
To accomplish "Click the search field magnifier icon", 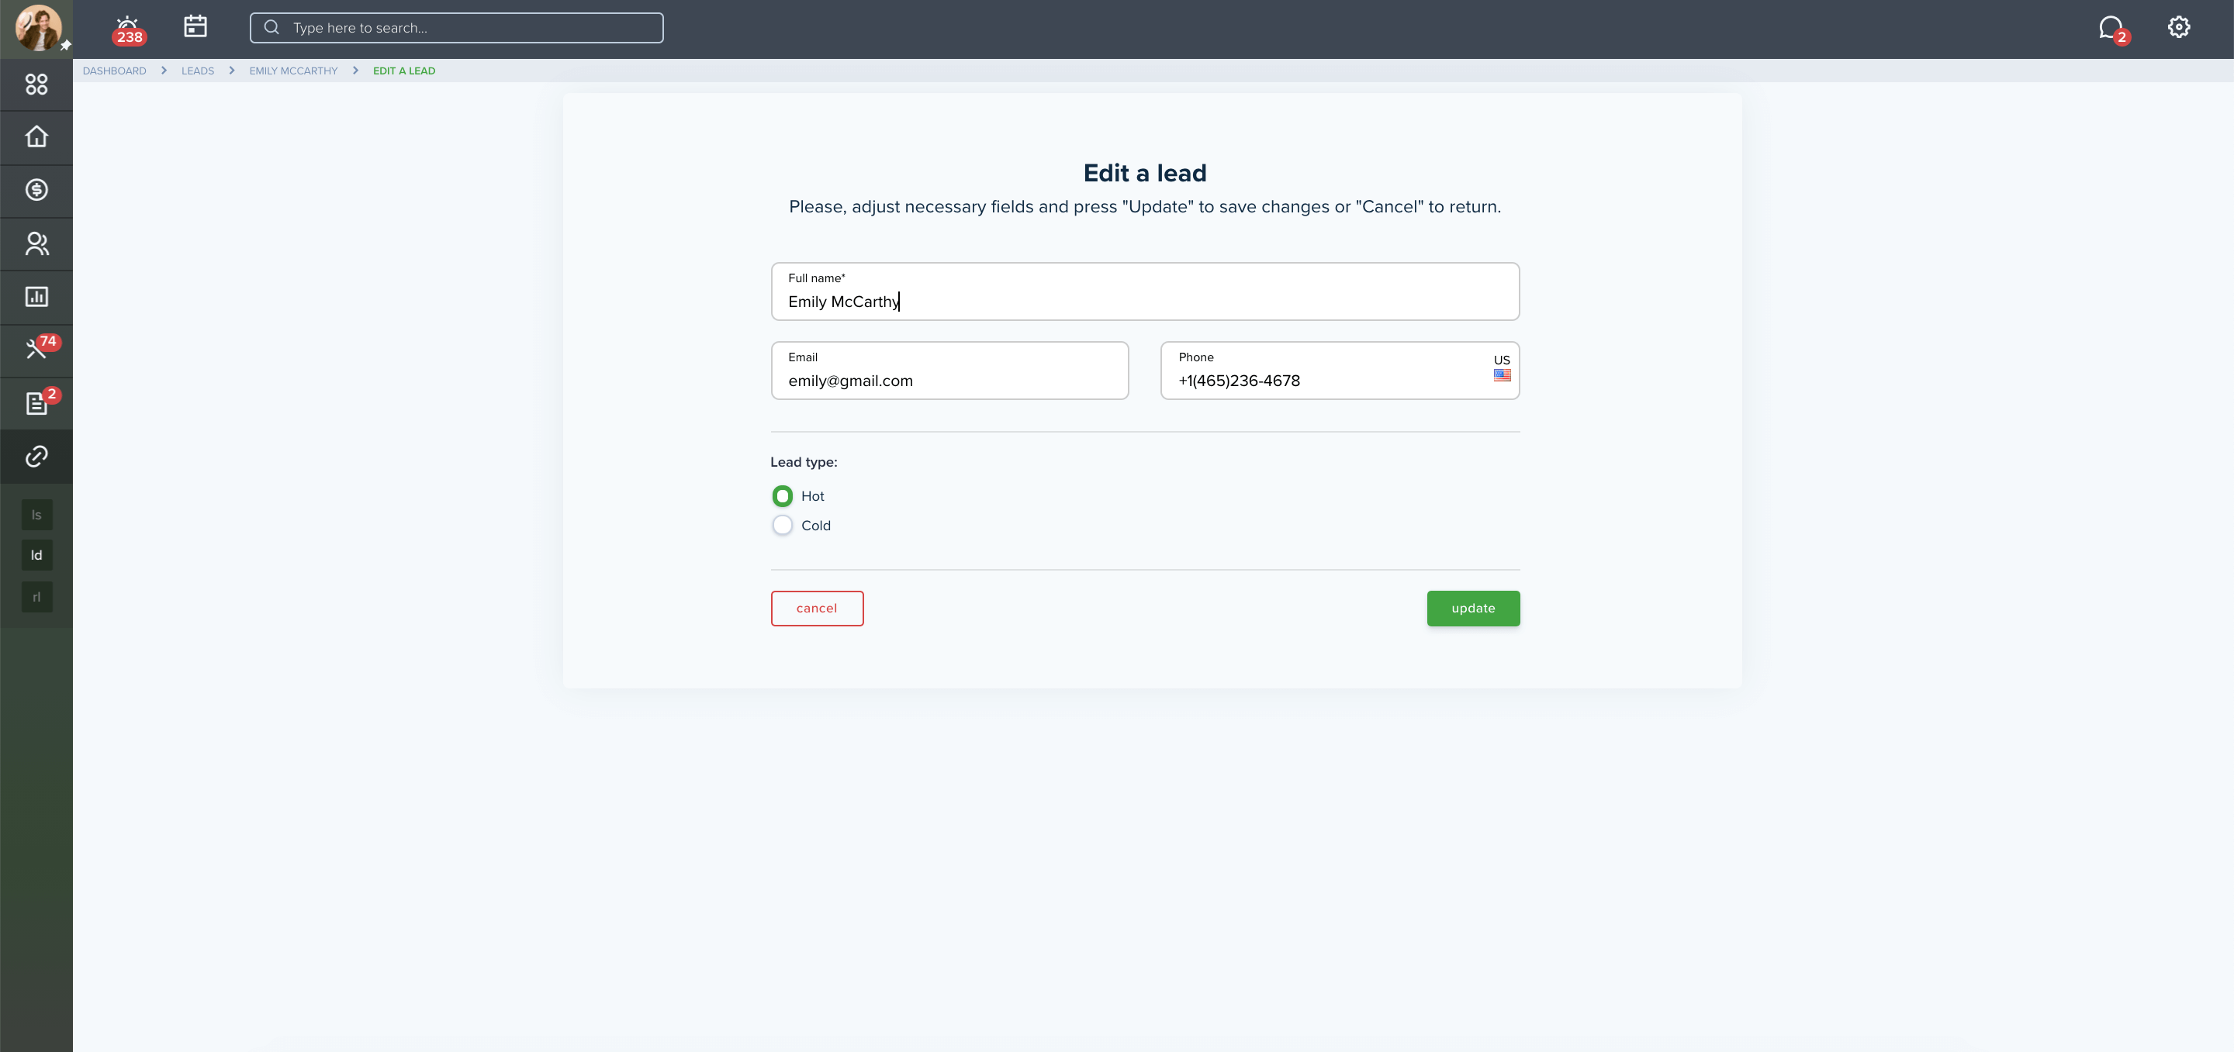I will click(271, 28).
